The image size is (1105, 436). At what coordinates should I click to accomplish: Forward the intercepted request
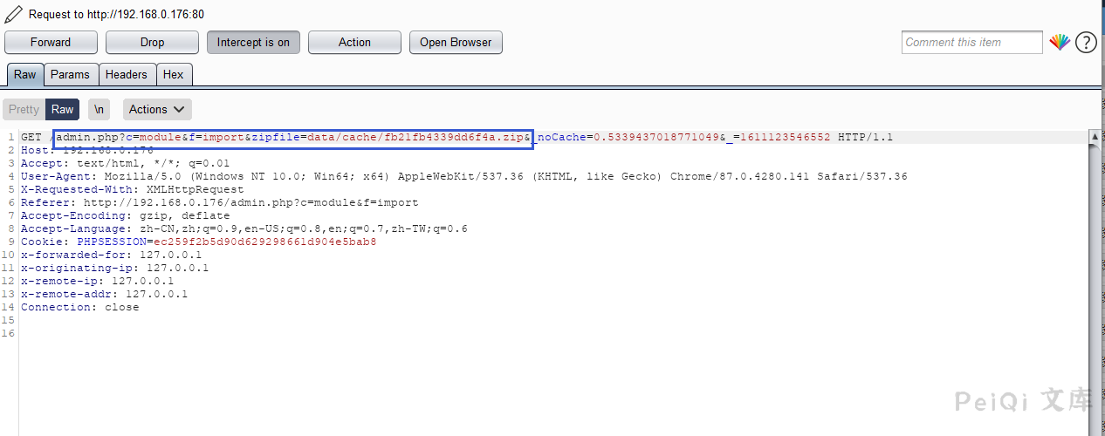(x=51, y=42)
